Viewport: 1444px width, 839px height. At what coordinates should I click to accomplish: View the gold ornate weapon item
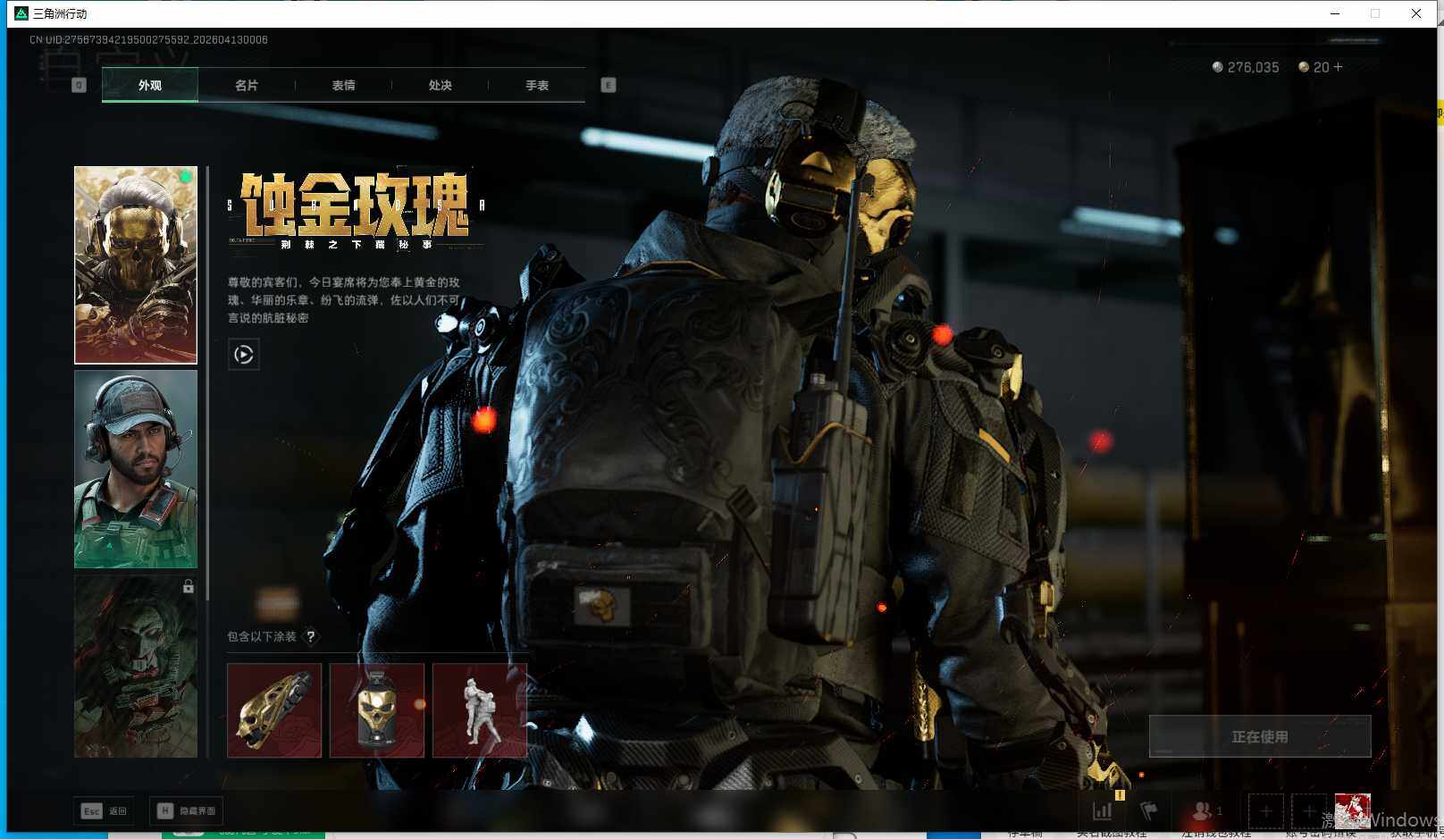tap(274, 710)
